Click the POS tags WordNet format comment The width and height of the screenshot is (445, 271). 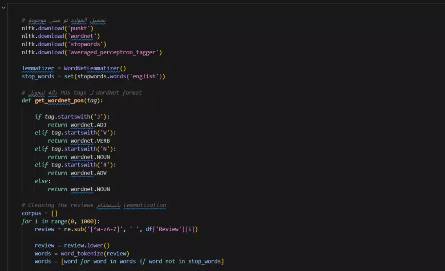82,93
